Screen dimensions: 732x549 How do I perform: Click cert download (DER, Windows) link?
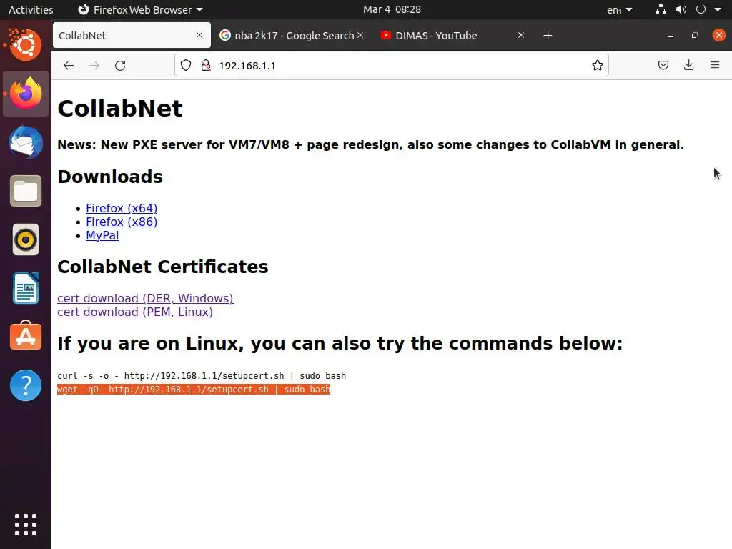tap(145, 298)
